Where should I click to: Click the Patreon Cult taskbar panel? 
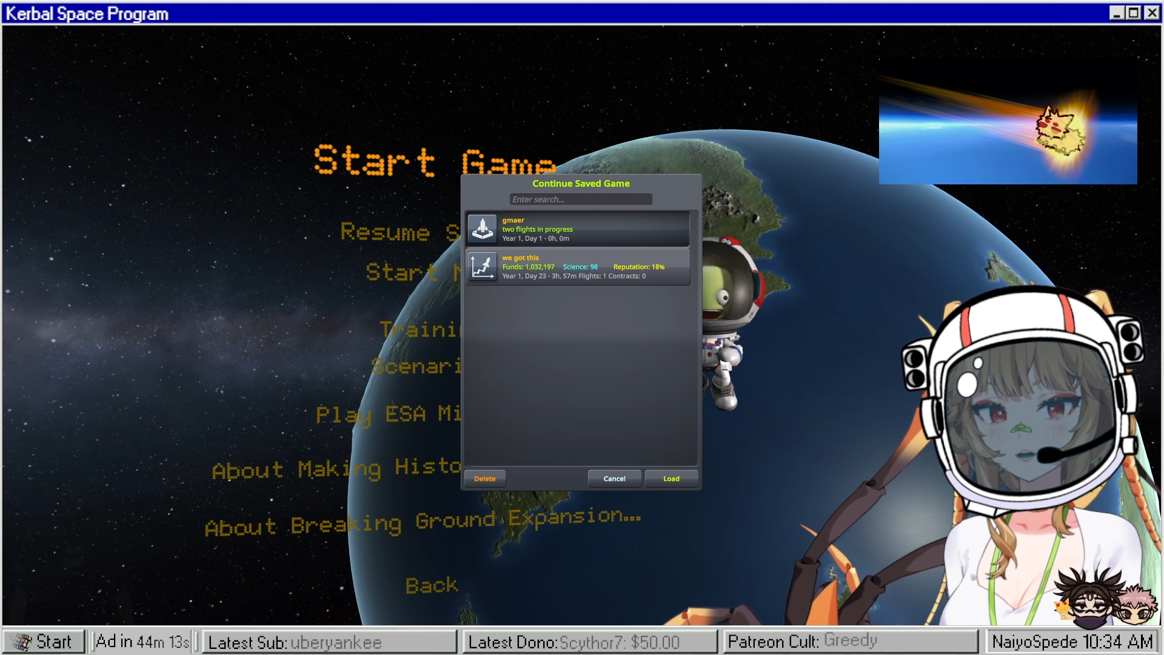coord(850,642)
